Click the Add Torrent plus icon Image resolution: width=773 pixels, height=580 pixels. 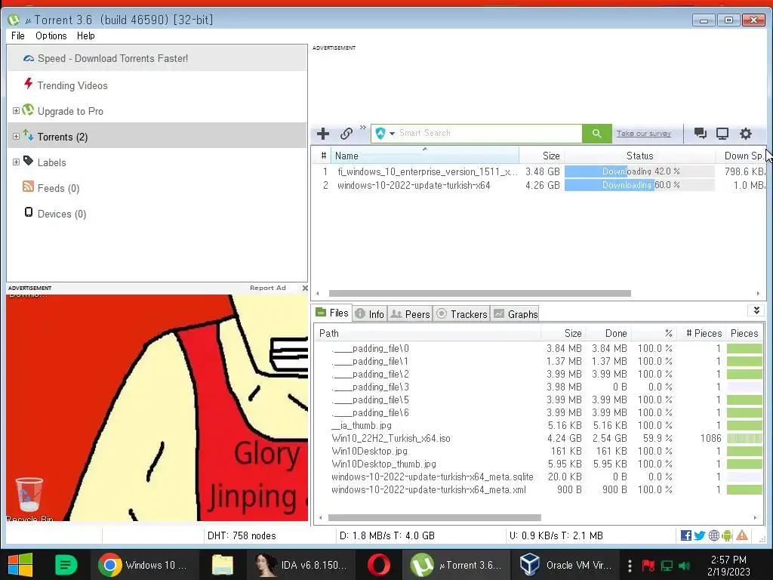pyautogui.click(x=323, y=134)
